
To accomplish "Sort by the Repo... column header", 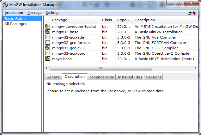I will tap(124, 20).
